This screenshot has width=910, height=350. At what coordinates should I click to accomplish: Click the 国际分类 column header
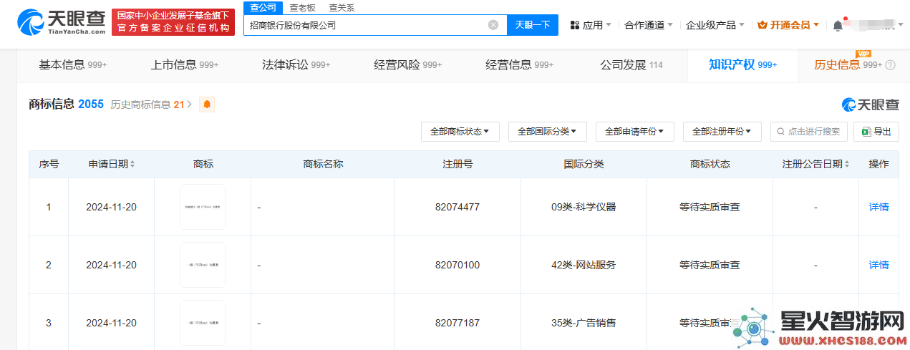(584, 165)
